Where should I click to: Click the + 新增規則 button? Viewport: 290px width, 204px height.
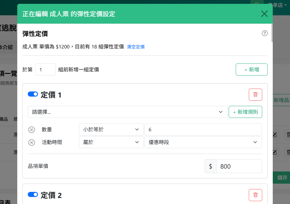click(x=245, y=112)
